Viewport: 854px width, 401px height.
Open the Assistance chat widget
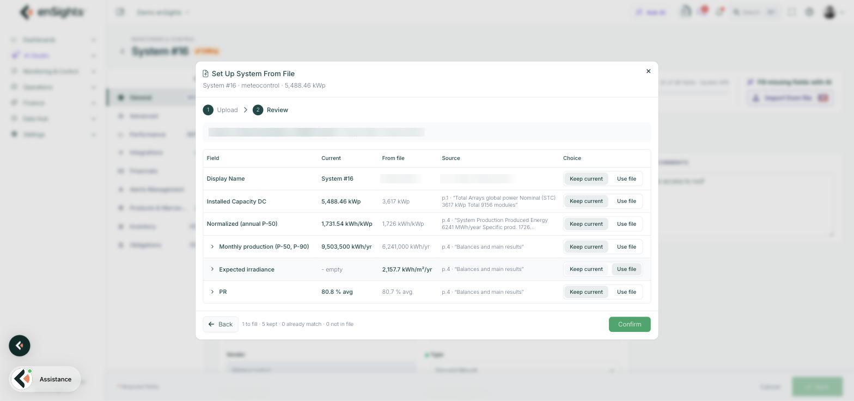point(45,379)
